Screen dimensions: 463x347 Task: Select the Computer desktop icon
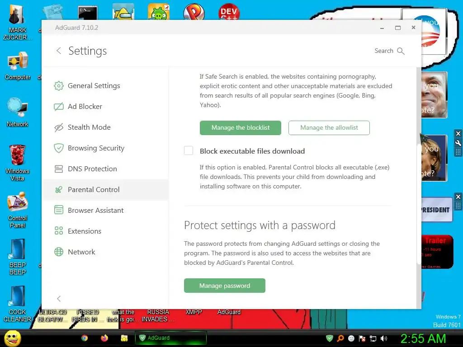click(18, 66)
